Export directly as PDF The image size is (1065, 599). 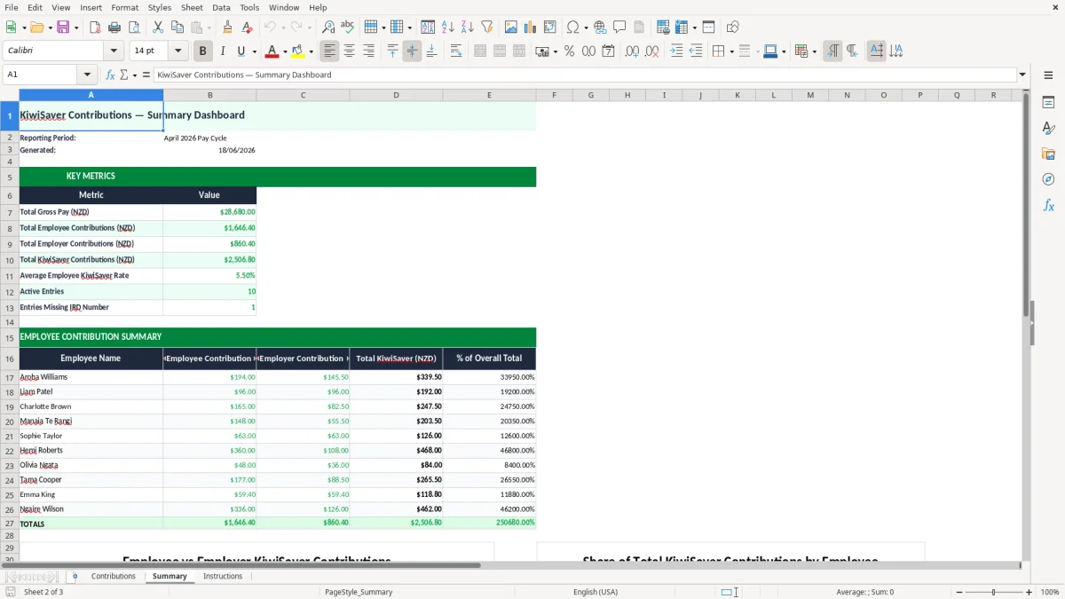click(95, 28)
